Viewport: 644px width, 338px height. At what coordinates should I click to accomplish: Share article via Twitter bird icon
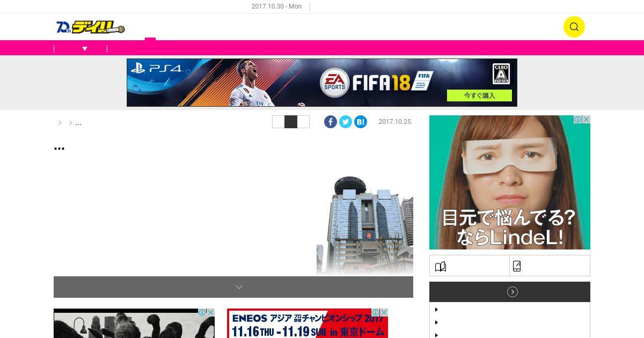[346, 122]
